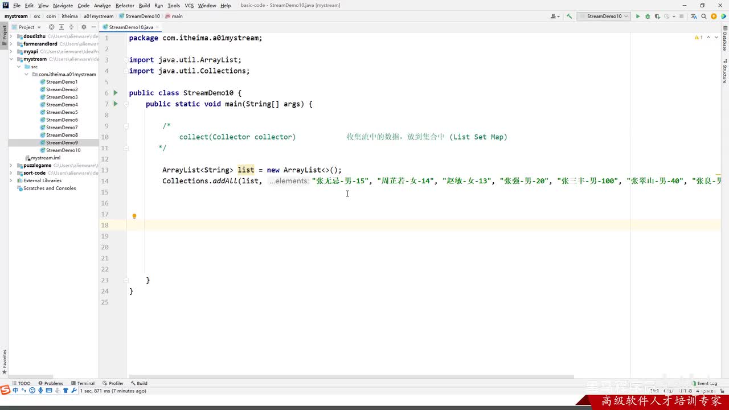The image size is (729, 410).
Task: Open the Build menu
Action: coord(144,5)
